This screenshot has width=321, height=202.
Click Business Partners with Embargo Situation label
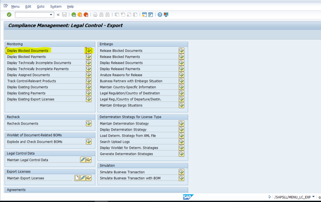131,81
